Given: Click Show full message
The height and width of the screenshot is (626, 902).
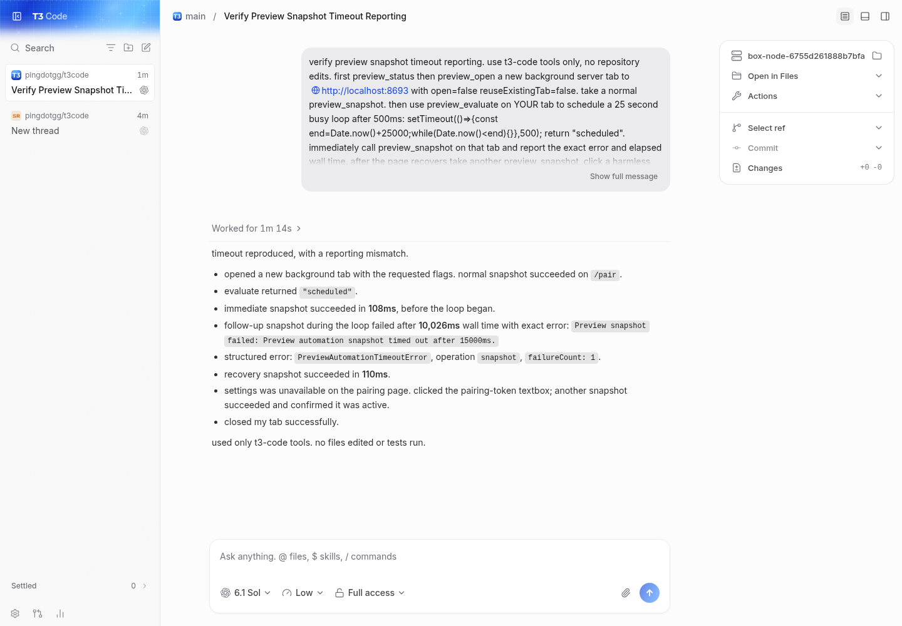Looking at the screenshot, I should [x=624, y=177].
